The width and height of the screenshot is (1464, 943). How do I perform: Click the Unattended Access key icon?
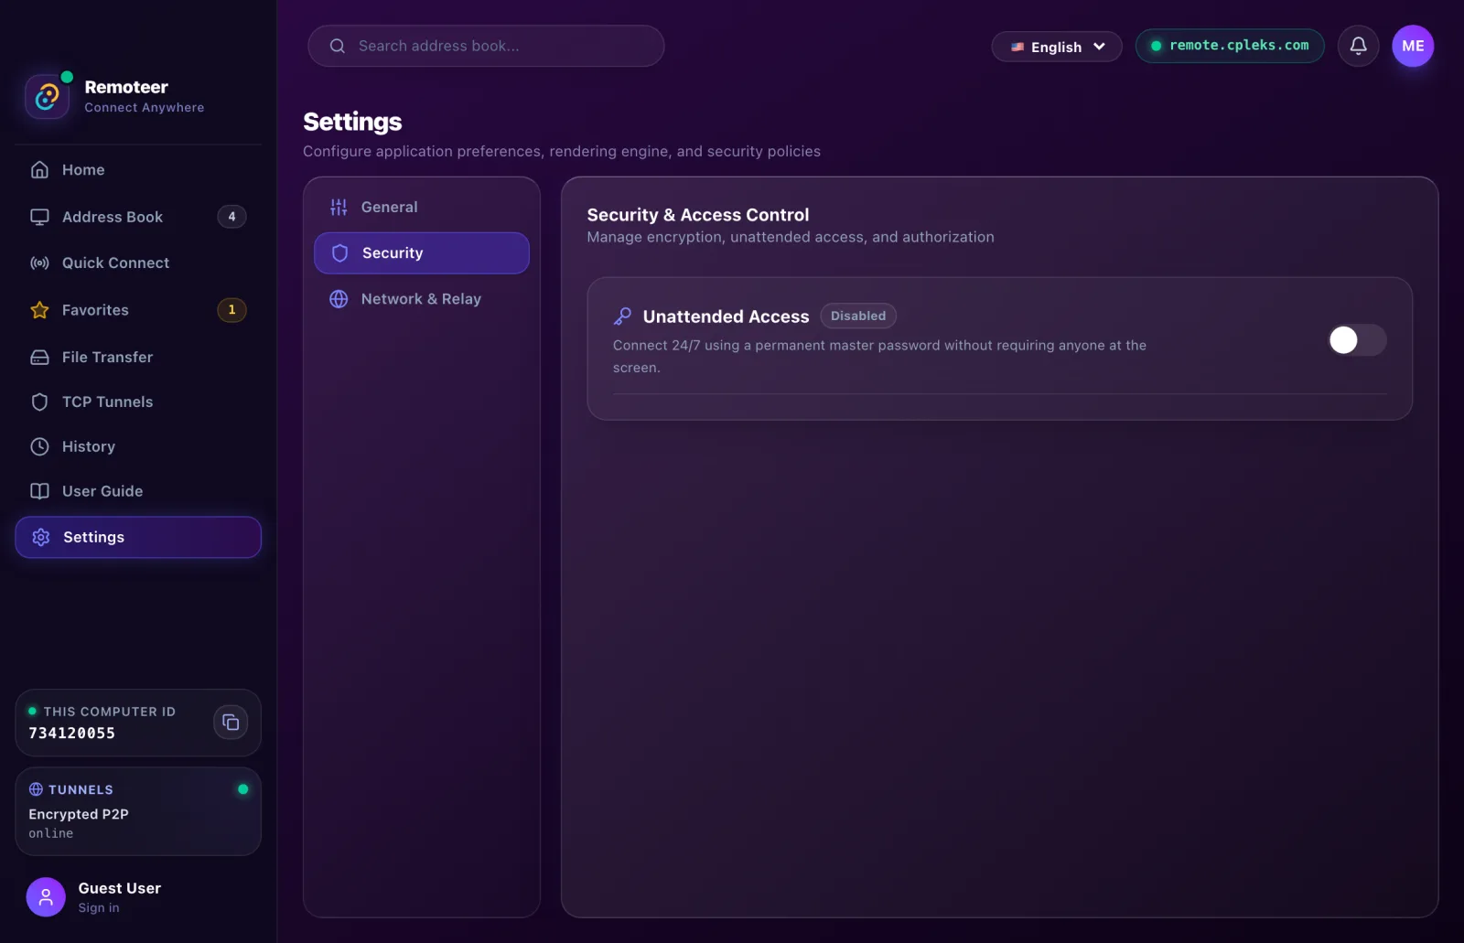(x=622, y=316)
